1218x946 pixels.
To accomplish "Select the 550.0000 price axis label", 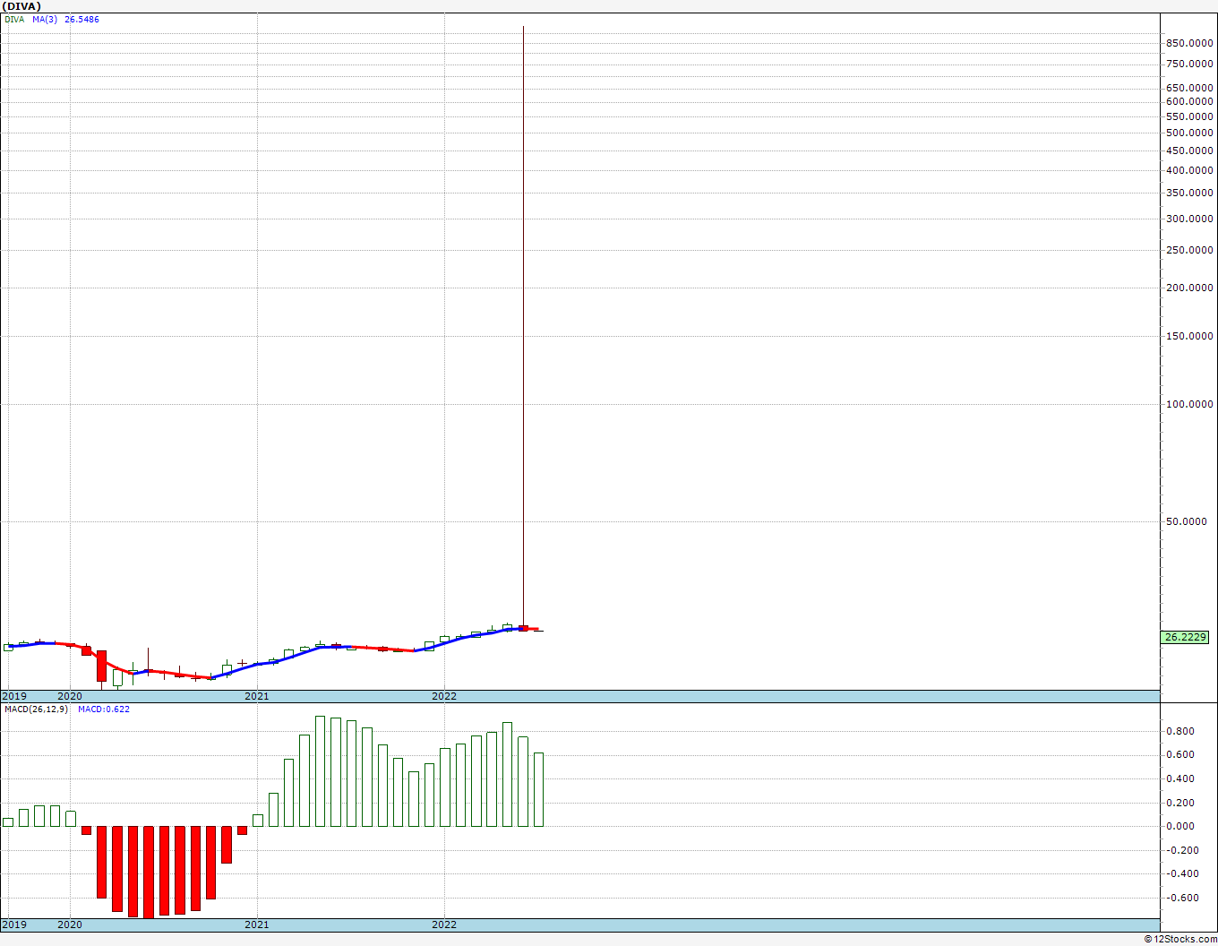I will 1190,116.
